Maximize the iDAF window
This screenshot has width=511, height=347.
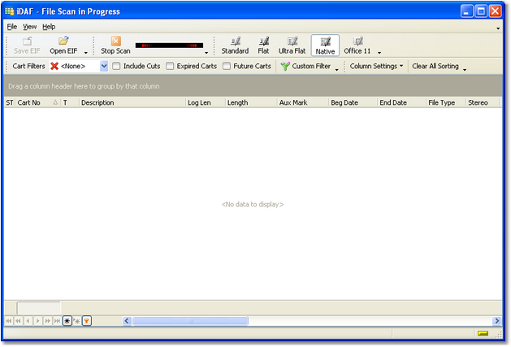tap(481, 11)
